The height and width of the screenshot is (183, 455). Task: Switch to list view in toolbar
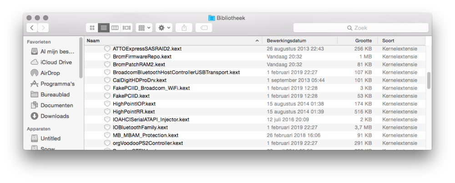[103, 28]
